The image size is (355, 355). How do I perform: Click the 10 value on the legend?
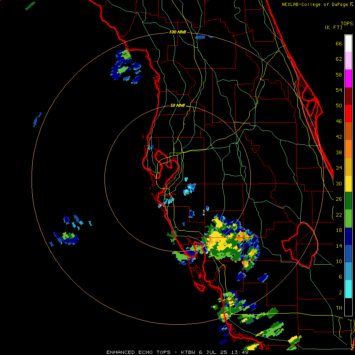tap(339, 261)
